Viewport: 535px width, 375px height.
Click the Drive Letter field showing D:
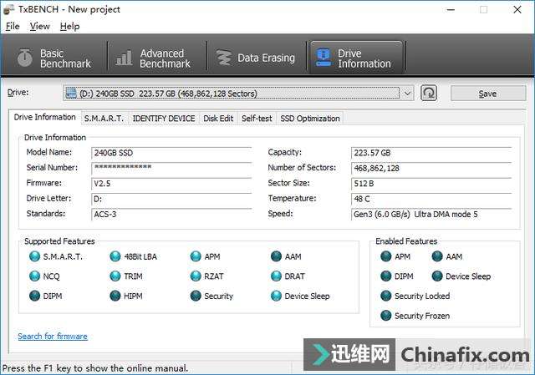171,199
